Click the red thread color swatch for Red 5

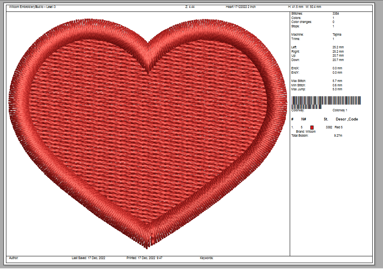[312, 128]
